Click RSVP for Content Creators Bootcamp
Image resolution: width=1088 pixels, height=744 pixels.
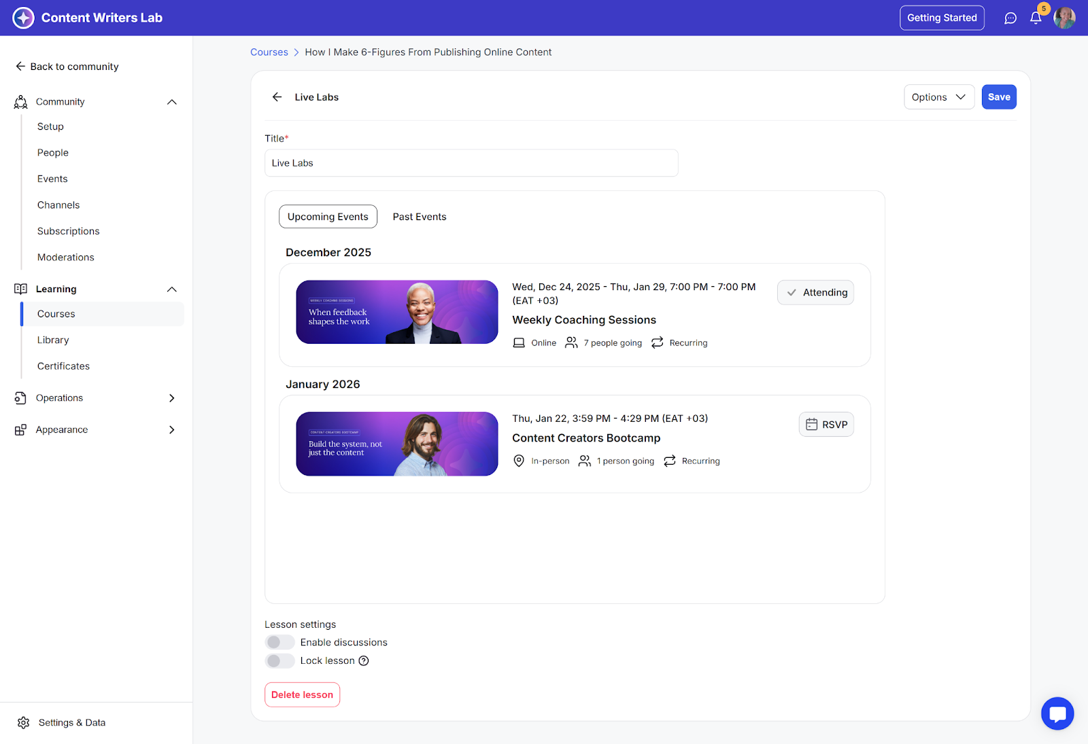click(826, 425)
